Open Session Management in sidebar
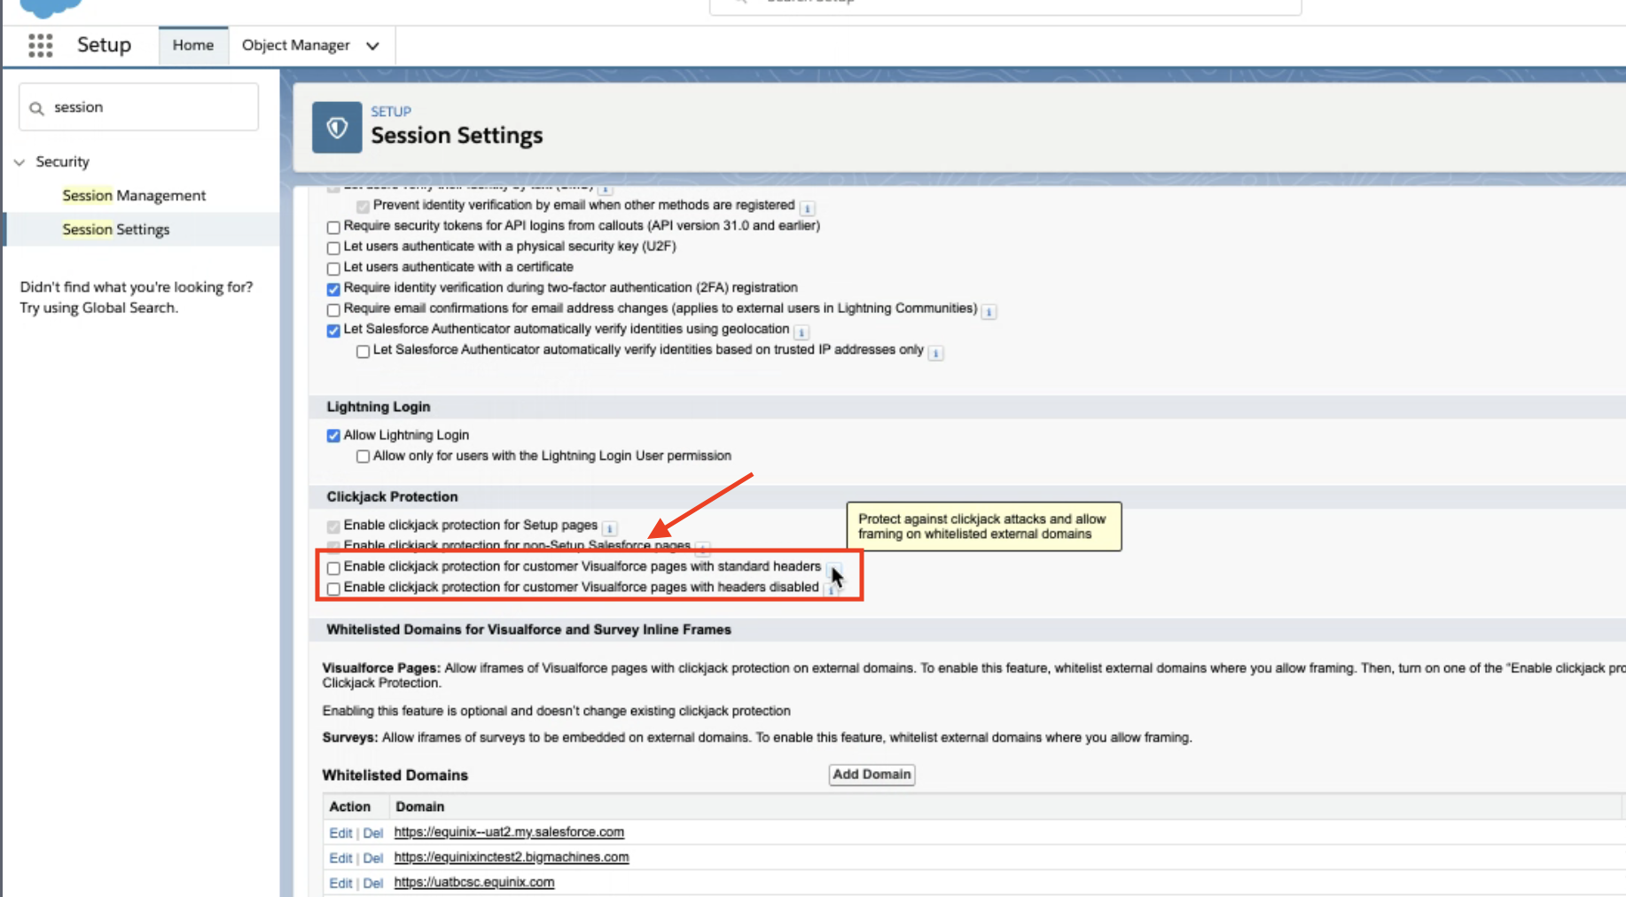This screenshot has width=1626, height=897. click(134, 195)
